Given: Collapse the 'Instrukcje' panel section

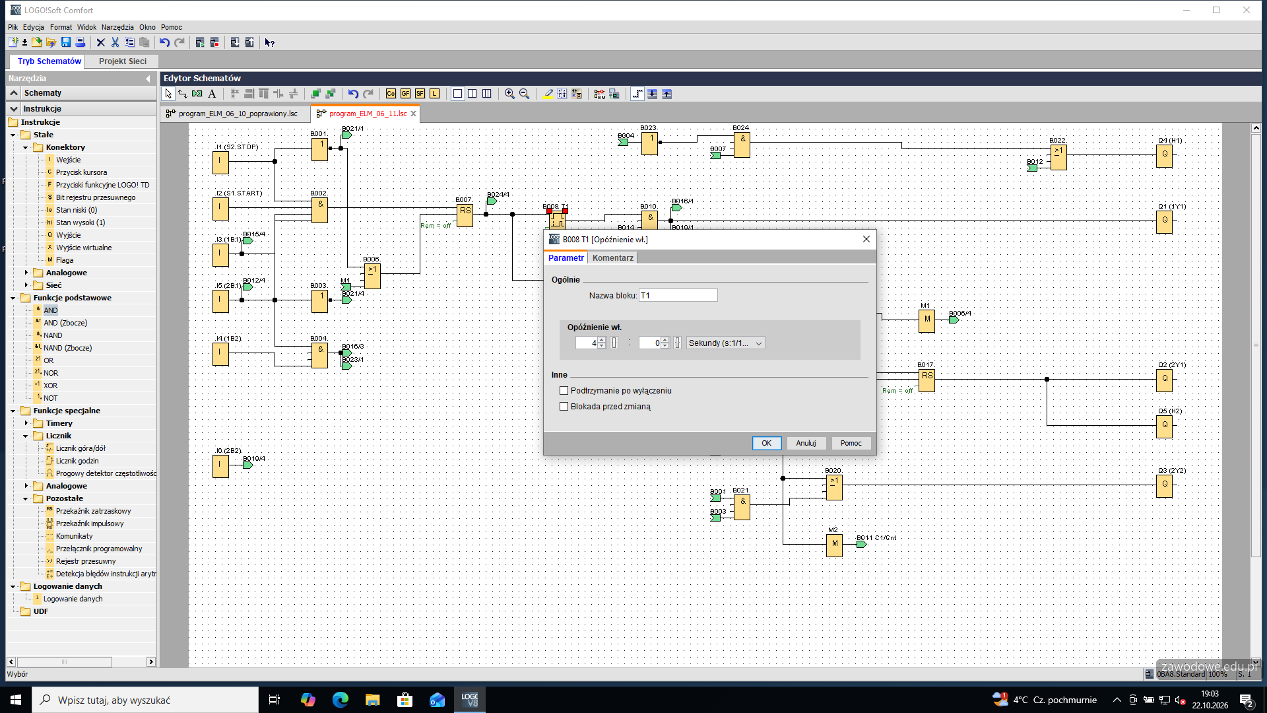Looking at the screenshot, I should pyautogui.click(x=14, y=108).
